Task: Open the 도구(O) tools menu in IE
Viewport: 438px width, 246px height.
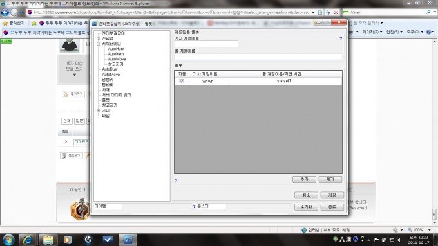Action: (415, 32)
